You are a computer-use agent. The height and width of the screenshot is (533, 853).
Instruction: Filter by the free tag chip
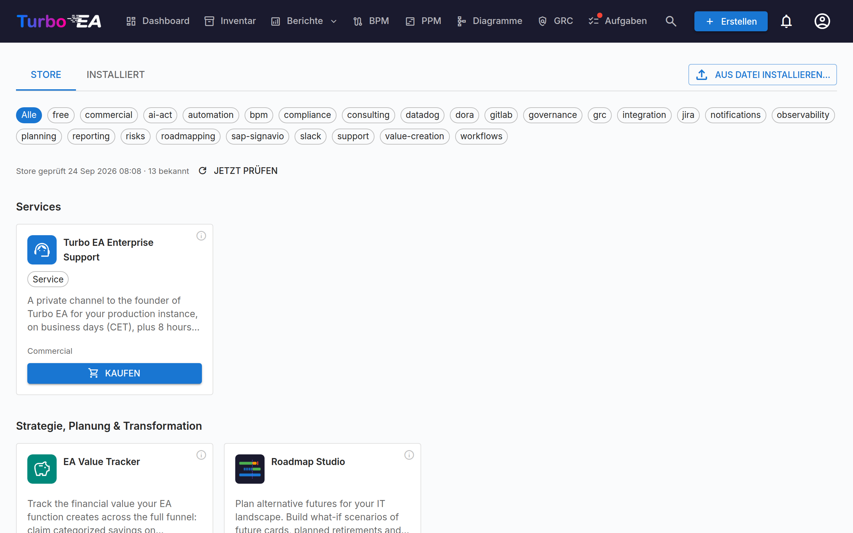[x=61, y=115]
